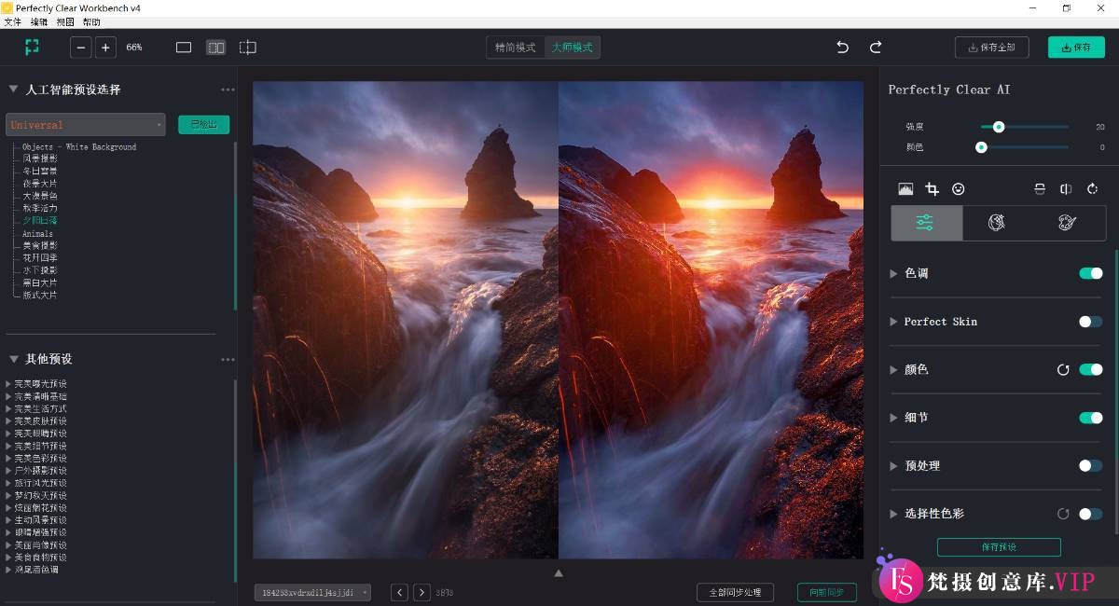
Task: Click the 保存全部 button
Action: point(992,47)
